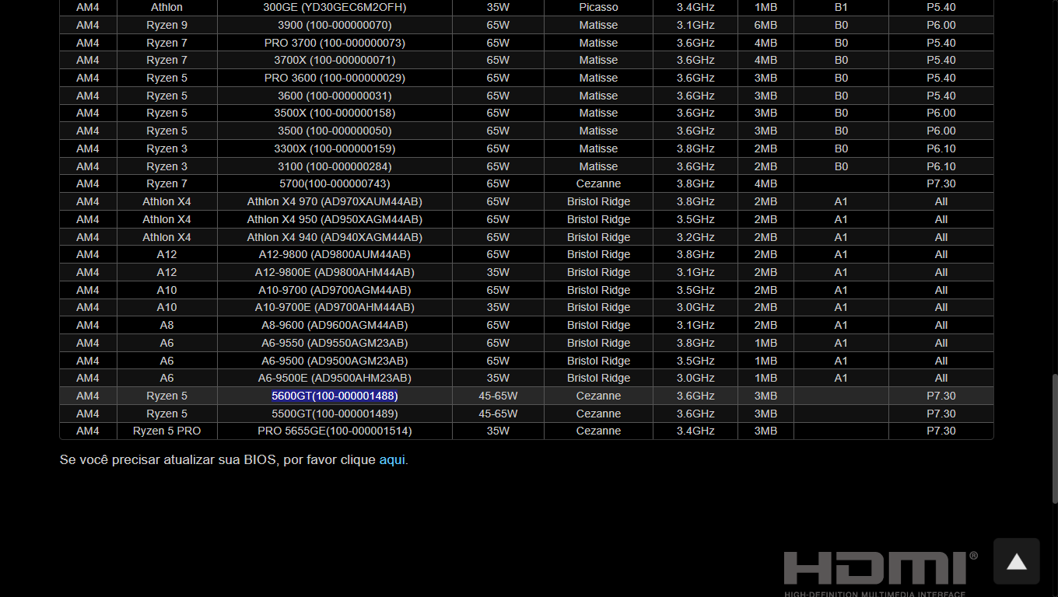Click P7.30 BIOS cell in 5700 row
Viewport: 1058px width, 597px height.
tap(941, 183)
